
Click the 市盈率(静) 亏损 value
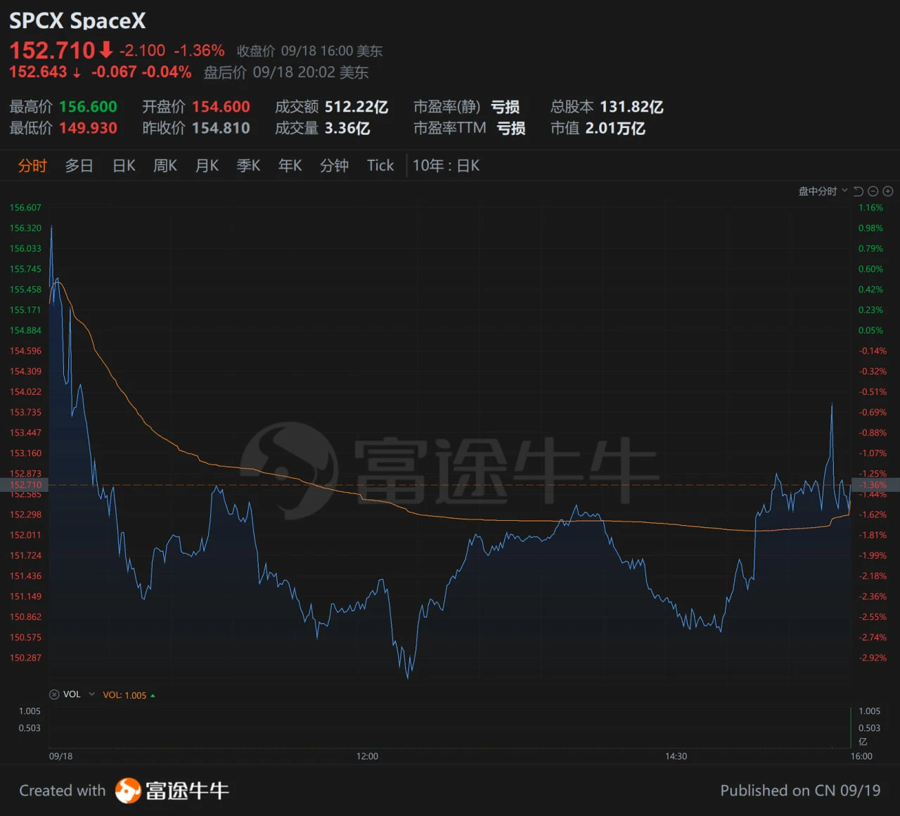(505, 107)
